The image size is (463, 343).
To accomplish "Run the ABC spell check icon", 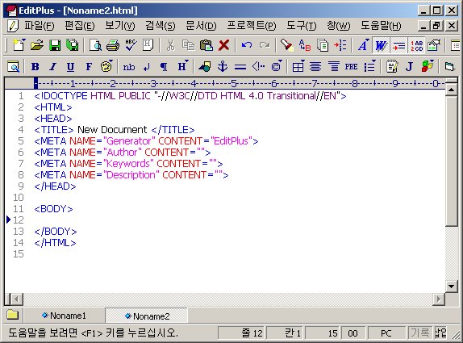I will 130,45.
